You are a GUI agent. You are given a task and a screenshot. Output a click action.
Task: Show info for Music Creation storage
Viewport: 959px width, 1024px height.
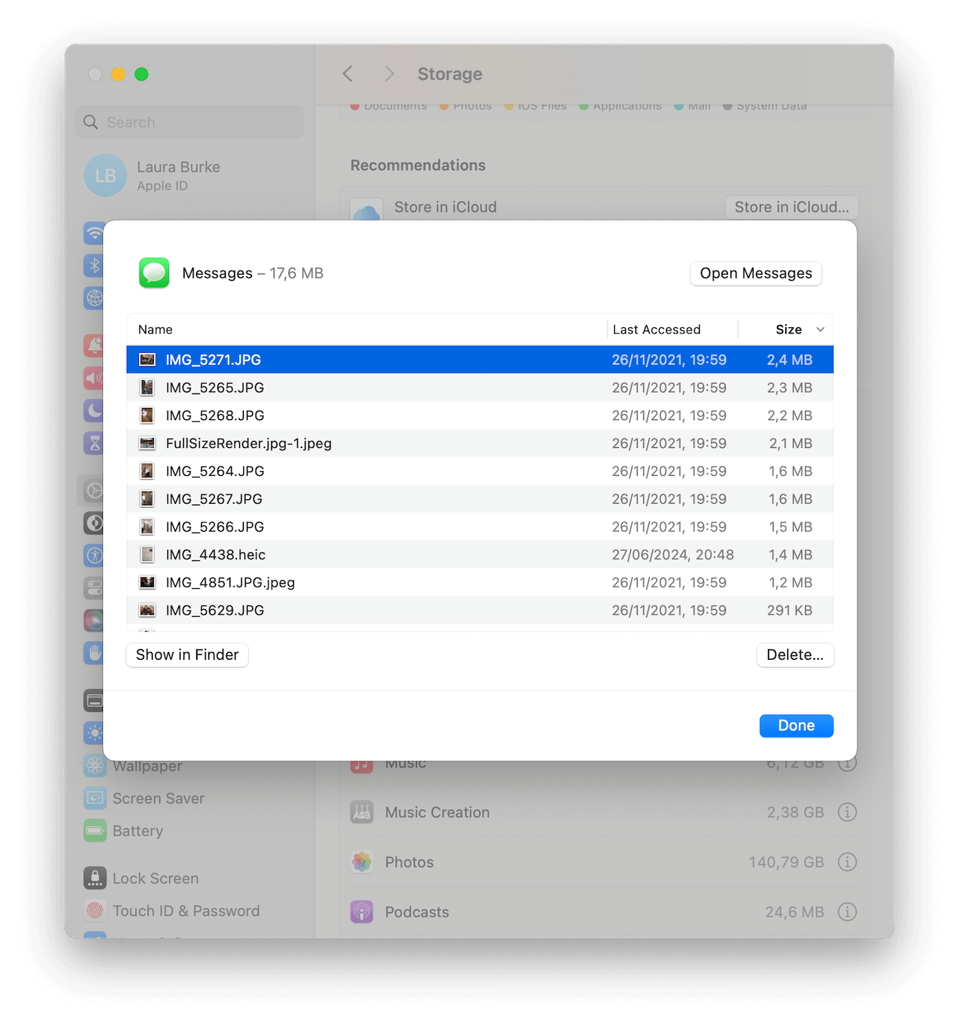coord(847,812)
